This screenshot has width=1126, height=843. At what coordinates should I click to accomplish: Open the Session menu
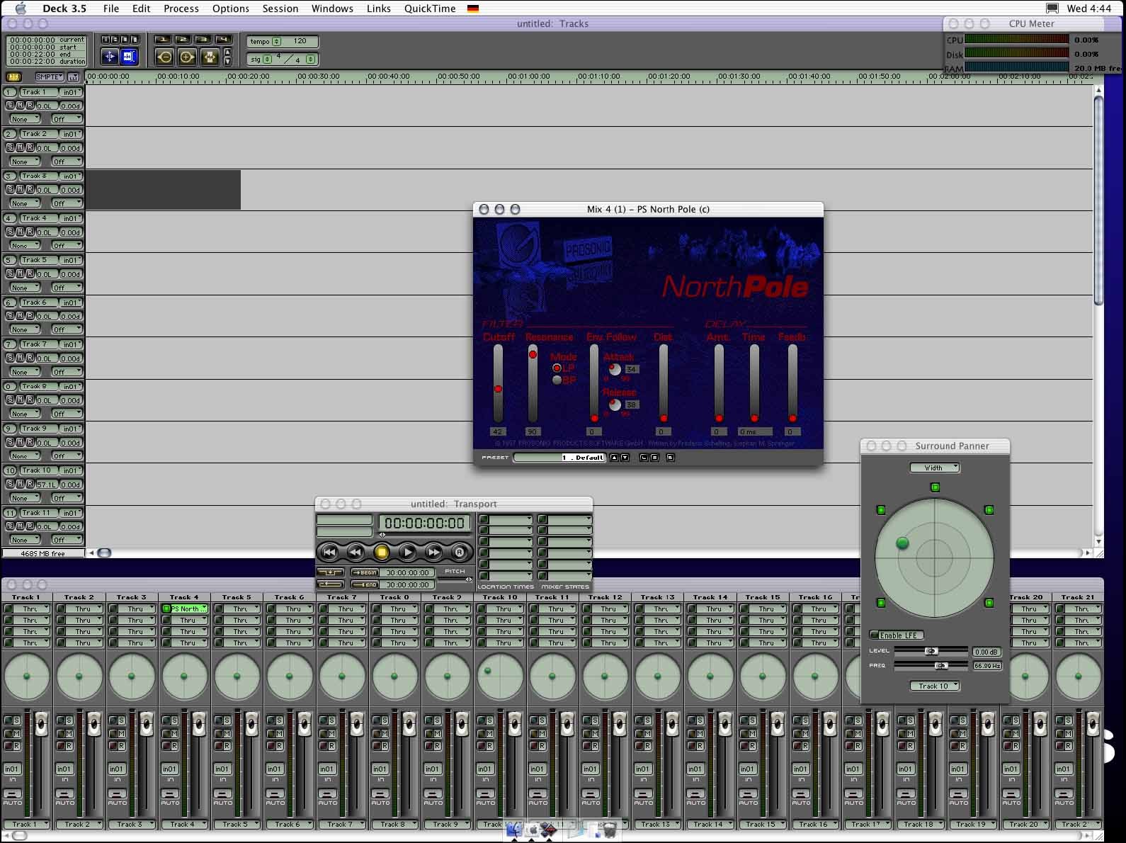pyautogui.click(x=280, y=9)
